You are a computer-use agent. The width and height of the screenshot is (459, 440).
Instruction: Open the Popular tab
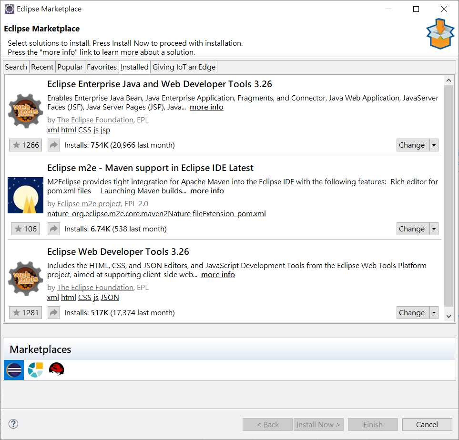pos(70,67)
